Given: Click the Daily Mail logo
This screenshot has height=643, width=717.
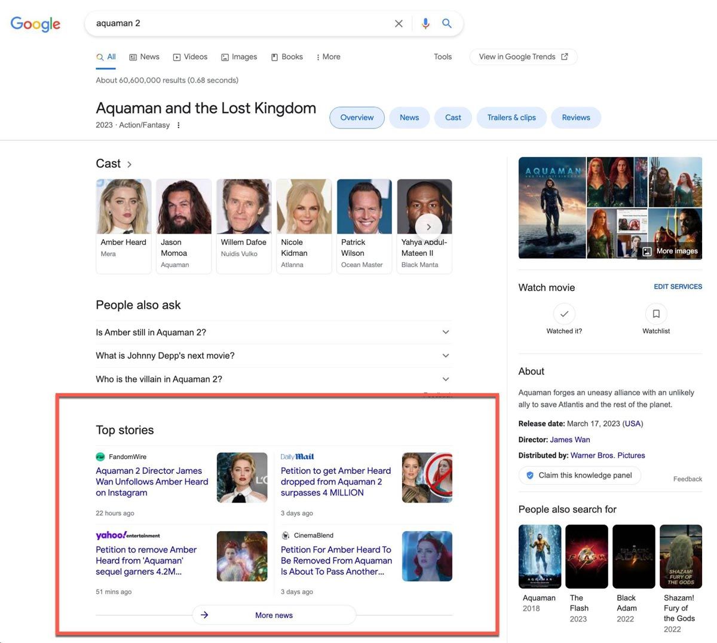Looking at the screenshot, I should click(297, 457).
